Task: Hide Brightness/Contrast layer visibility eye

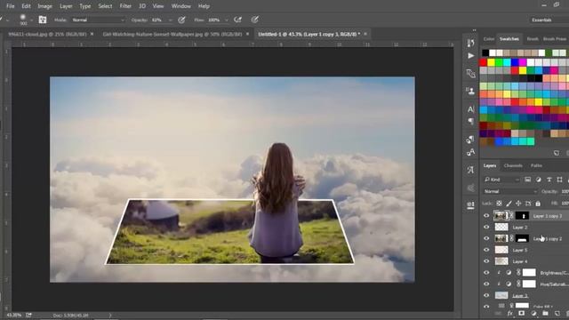Action: (x=486, y=273)
